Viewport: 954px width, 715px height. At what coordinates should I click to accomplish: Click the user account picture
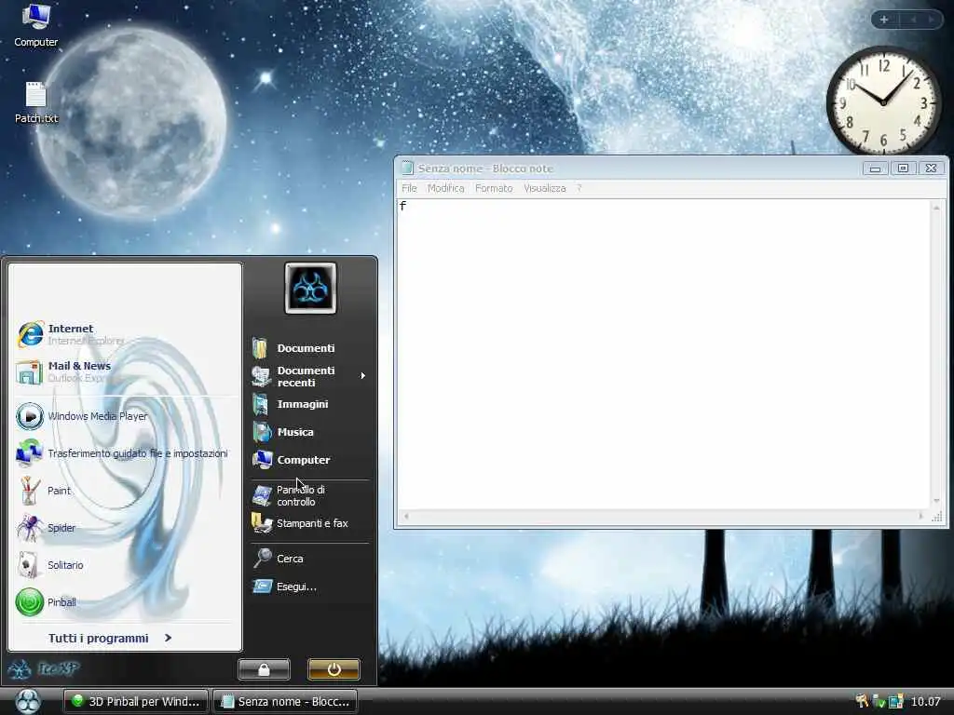click(310, 289)
